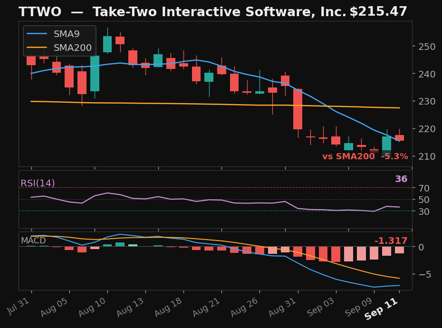Click the green candlestick at Aug 10

(107, 44)
